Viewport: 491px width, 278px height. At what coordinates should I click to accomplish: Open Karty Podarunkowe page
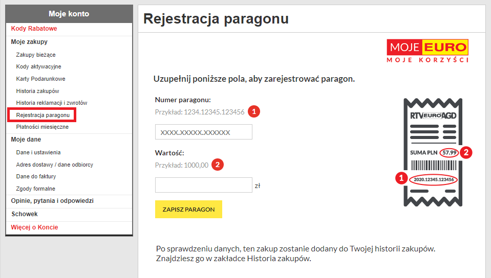(41, 79)
